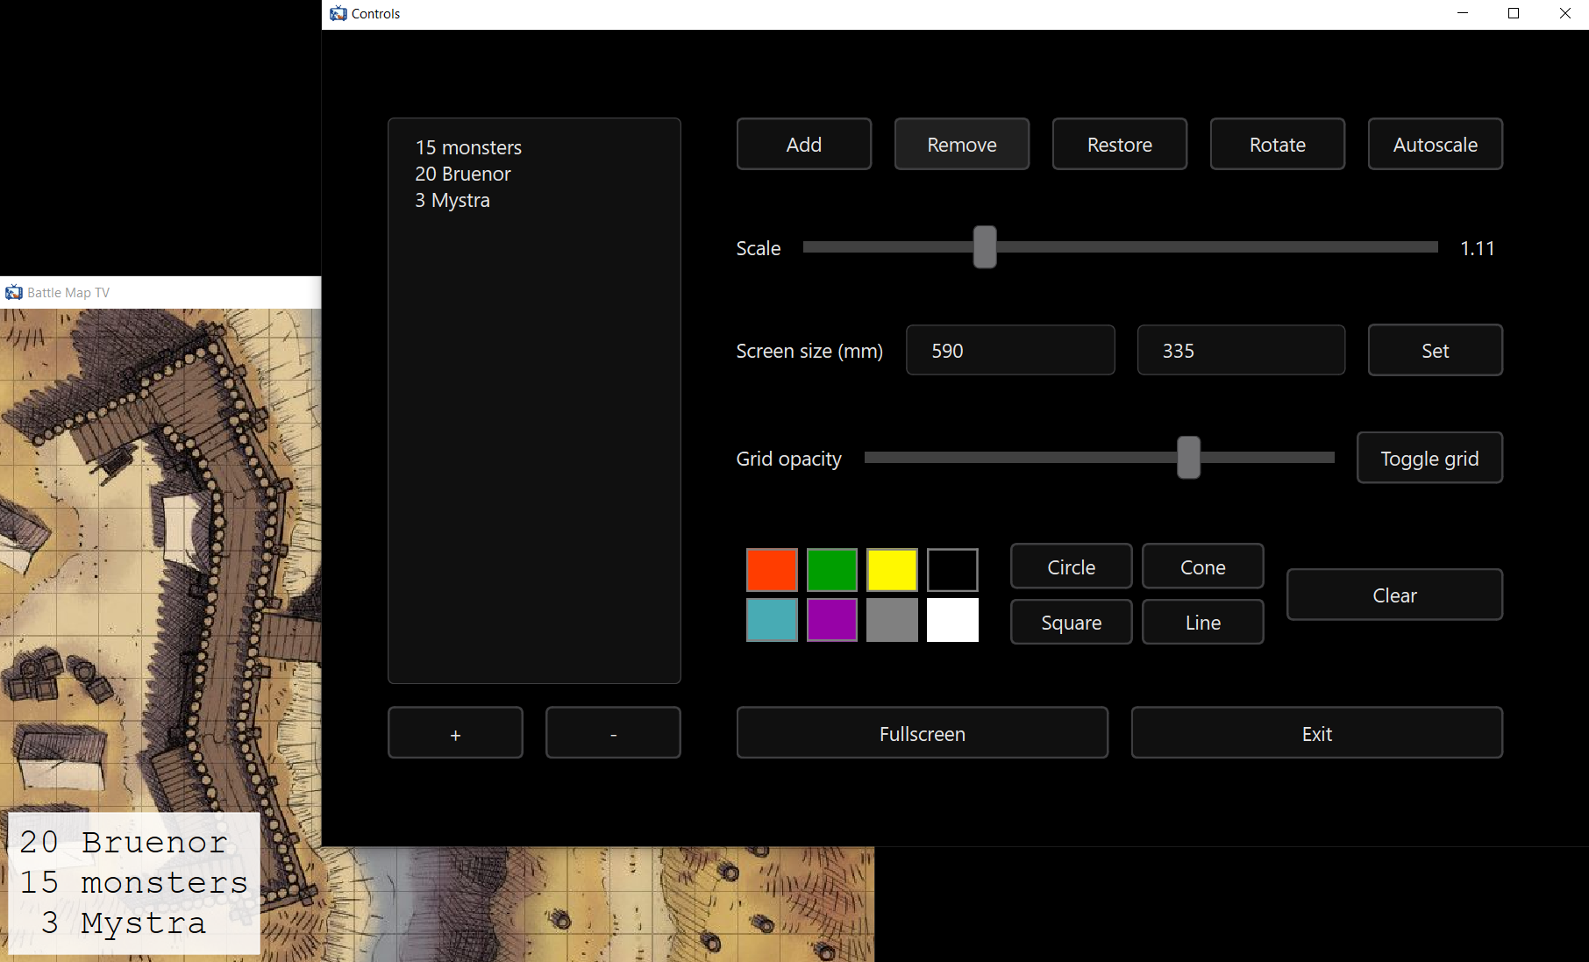Click the Grid opacity slider handle

[x=1188, y=458]
